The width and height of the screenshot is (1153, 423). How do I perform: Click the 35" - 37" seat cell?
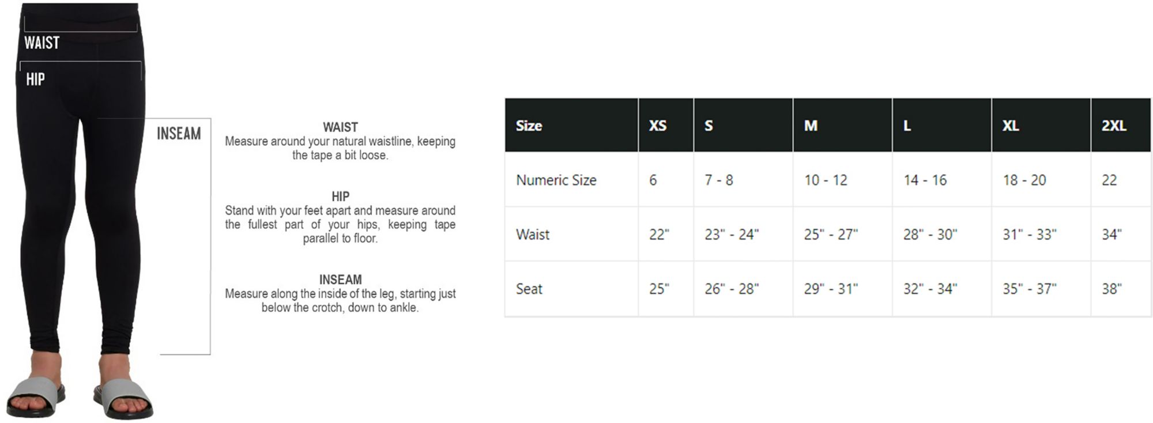coord(1029,289)
